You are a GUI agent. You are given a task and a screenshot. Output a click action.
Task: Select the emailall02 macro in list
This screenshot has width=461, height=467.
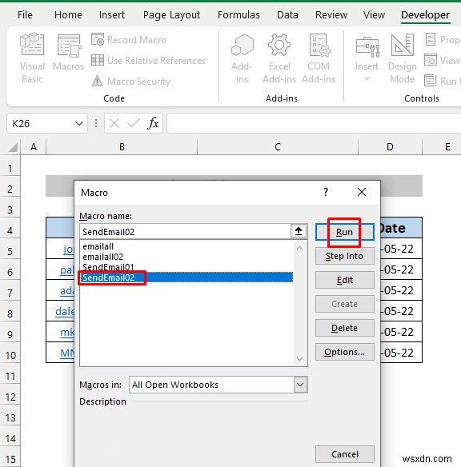pos(102,257)
